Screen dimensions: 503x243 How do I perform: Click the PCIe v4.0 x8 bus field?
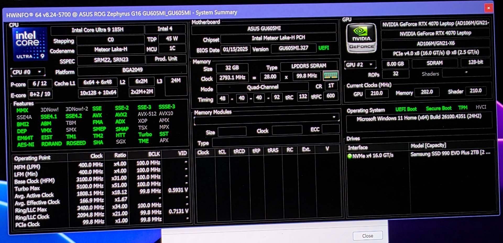coord(436,53)
